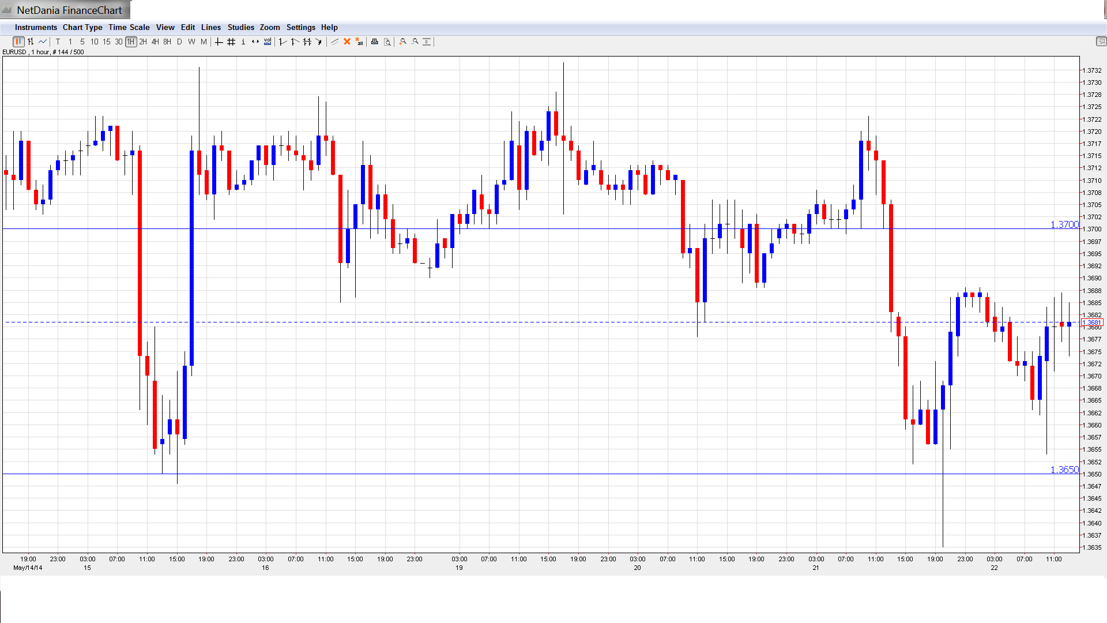Click detach panel icon at top right
The height and width of the screenshot is (623, 1107).
pyautogui.click(x=1101, y=41)
